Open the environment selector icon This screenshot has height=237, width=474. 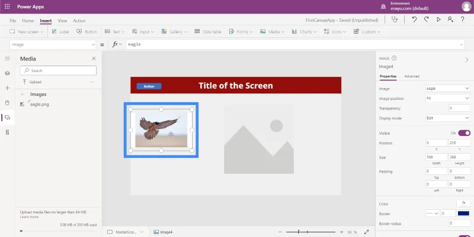coord(383,7)
